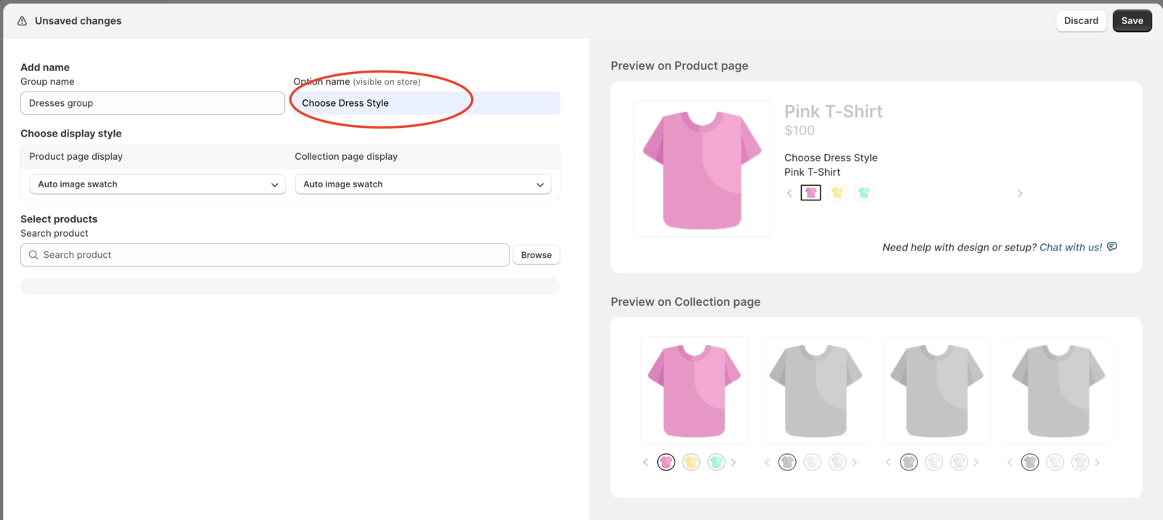Select the teal circle swatch under first collection card

716,462
